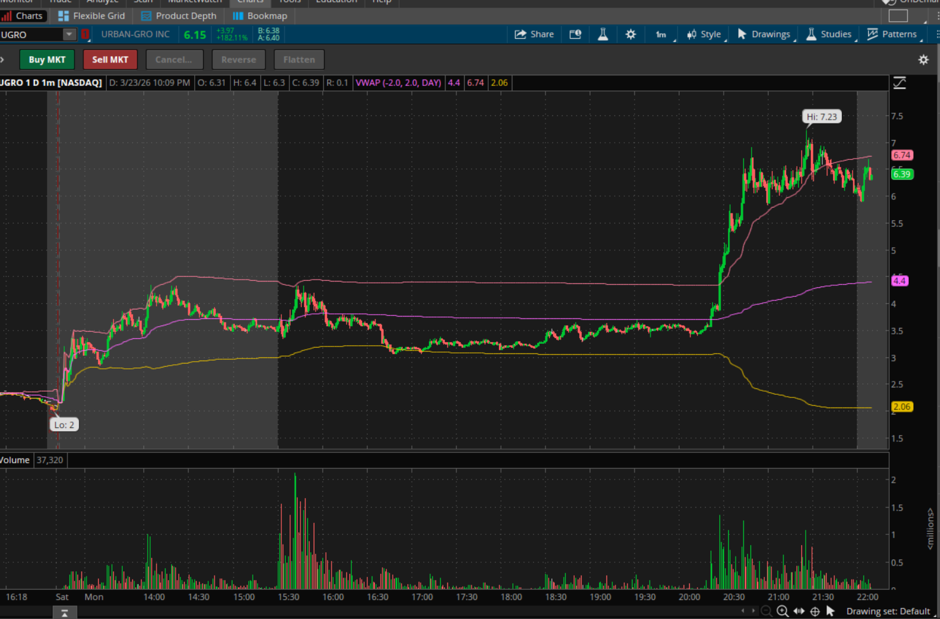Select the pointer cursor tool at bottom

coord(831,611)
